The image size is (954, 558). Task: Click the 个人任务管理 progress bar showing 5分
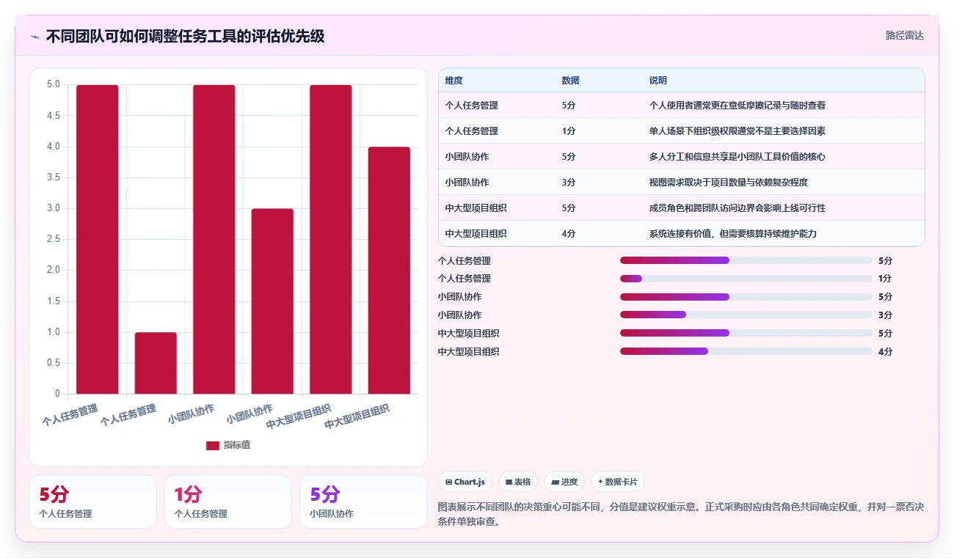[746, 260]
